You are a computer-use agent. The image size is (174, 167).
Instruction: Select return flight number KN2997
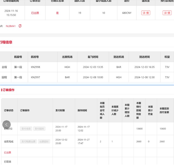35,77
